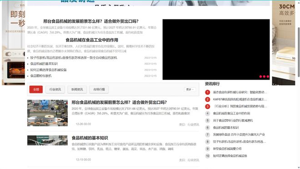The image size is (300, 169).
Task: Click the left oven advertisement banner
Action: coord(13,43)
